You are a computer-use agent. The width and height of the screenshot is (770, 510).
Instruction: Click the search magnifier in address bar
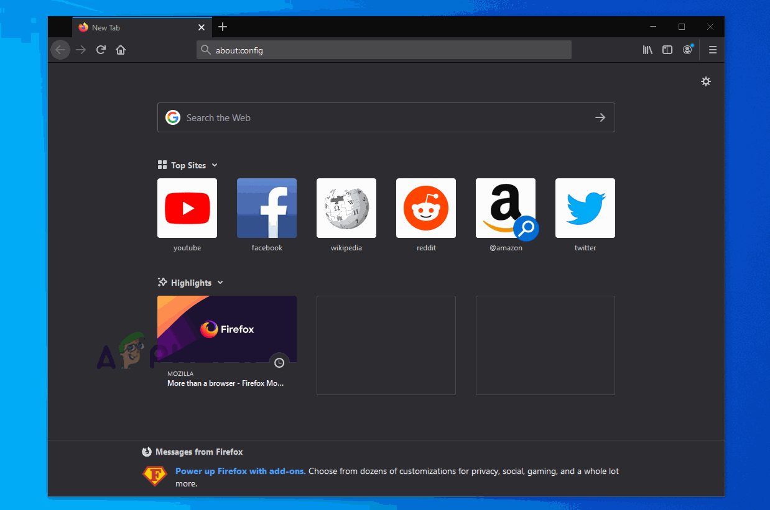point(206,50)
